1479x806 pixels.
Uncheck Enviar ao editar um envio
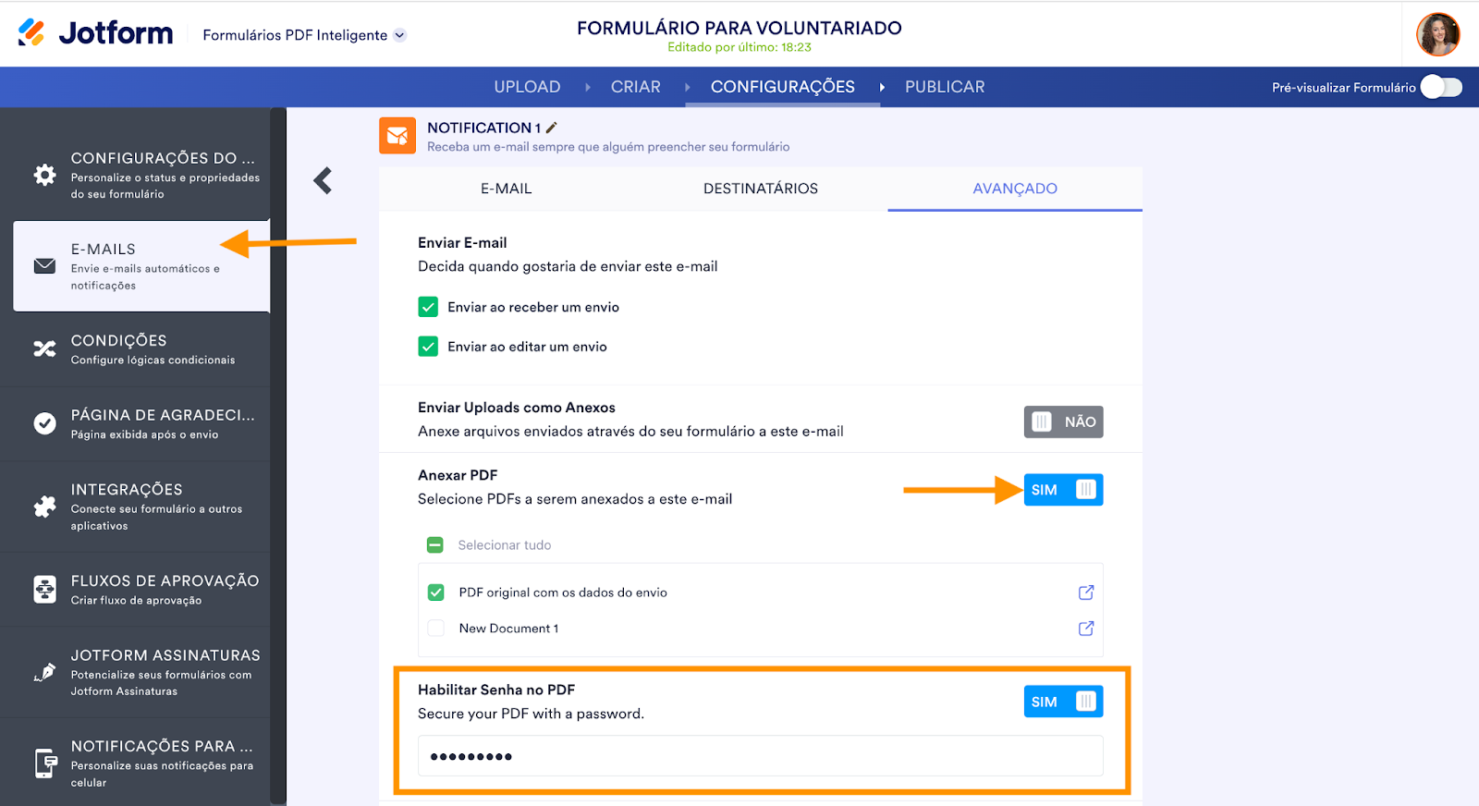click(428, 347)
